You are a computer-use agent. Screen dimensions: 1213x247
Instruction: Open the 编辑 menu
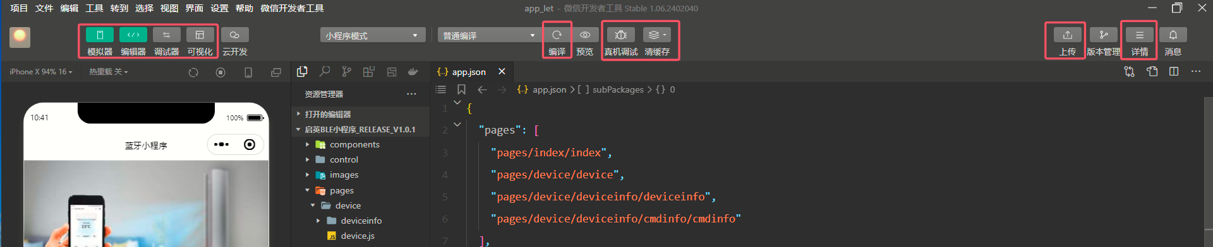point(69,8)
